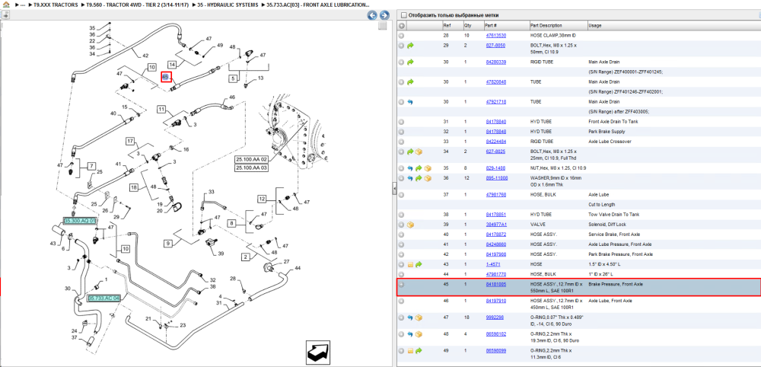Open part number link 9992298
This screenshot has width=761, height=367.
point(495,318)
